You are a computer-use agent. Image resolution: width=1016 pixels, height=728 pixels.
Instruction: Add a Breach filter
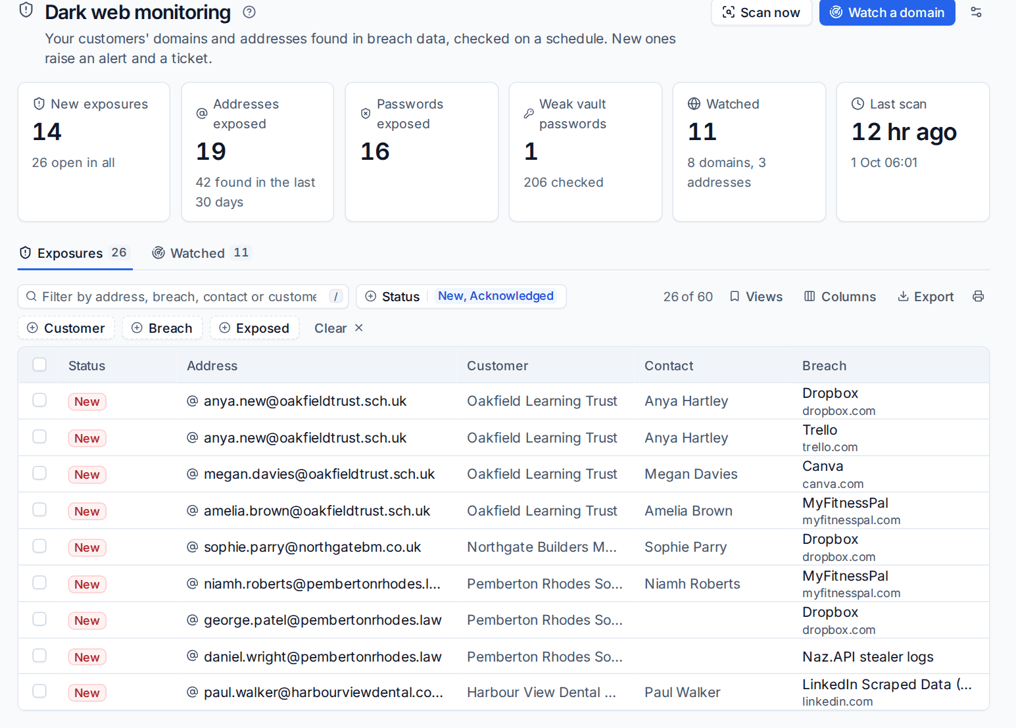pos(162,328)
